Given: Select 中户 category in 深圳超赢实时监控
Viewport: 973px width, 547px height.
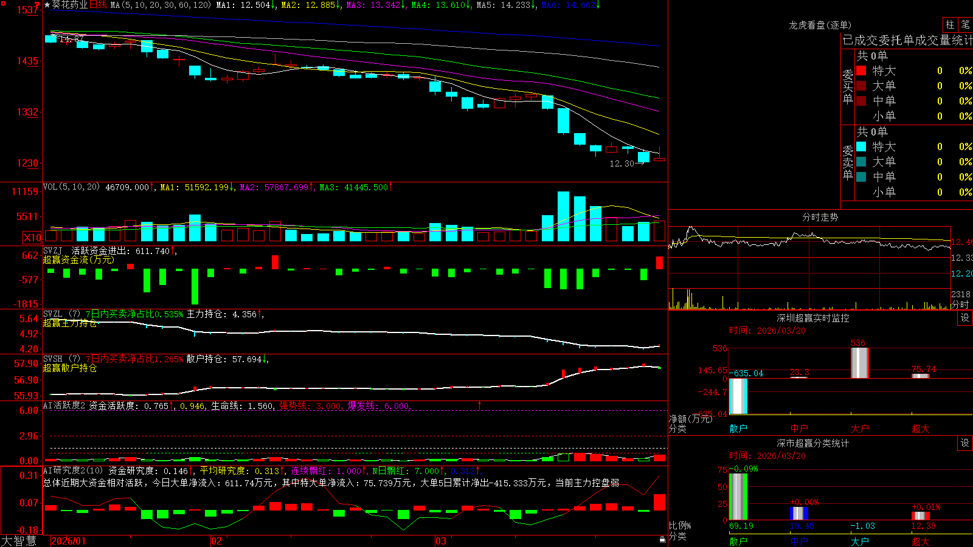Looking at the screenshot, I should 799,428.
